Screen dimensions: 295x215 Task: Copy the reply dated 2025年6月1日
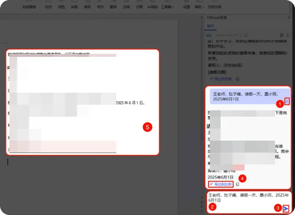tap(238, 184)
